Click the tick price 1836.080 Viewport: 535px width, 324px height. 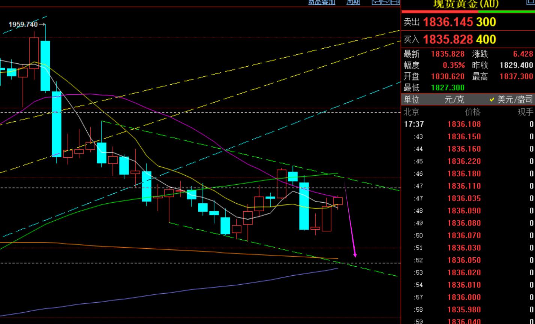pos(464,223)
